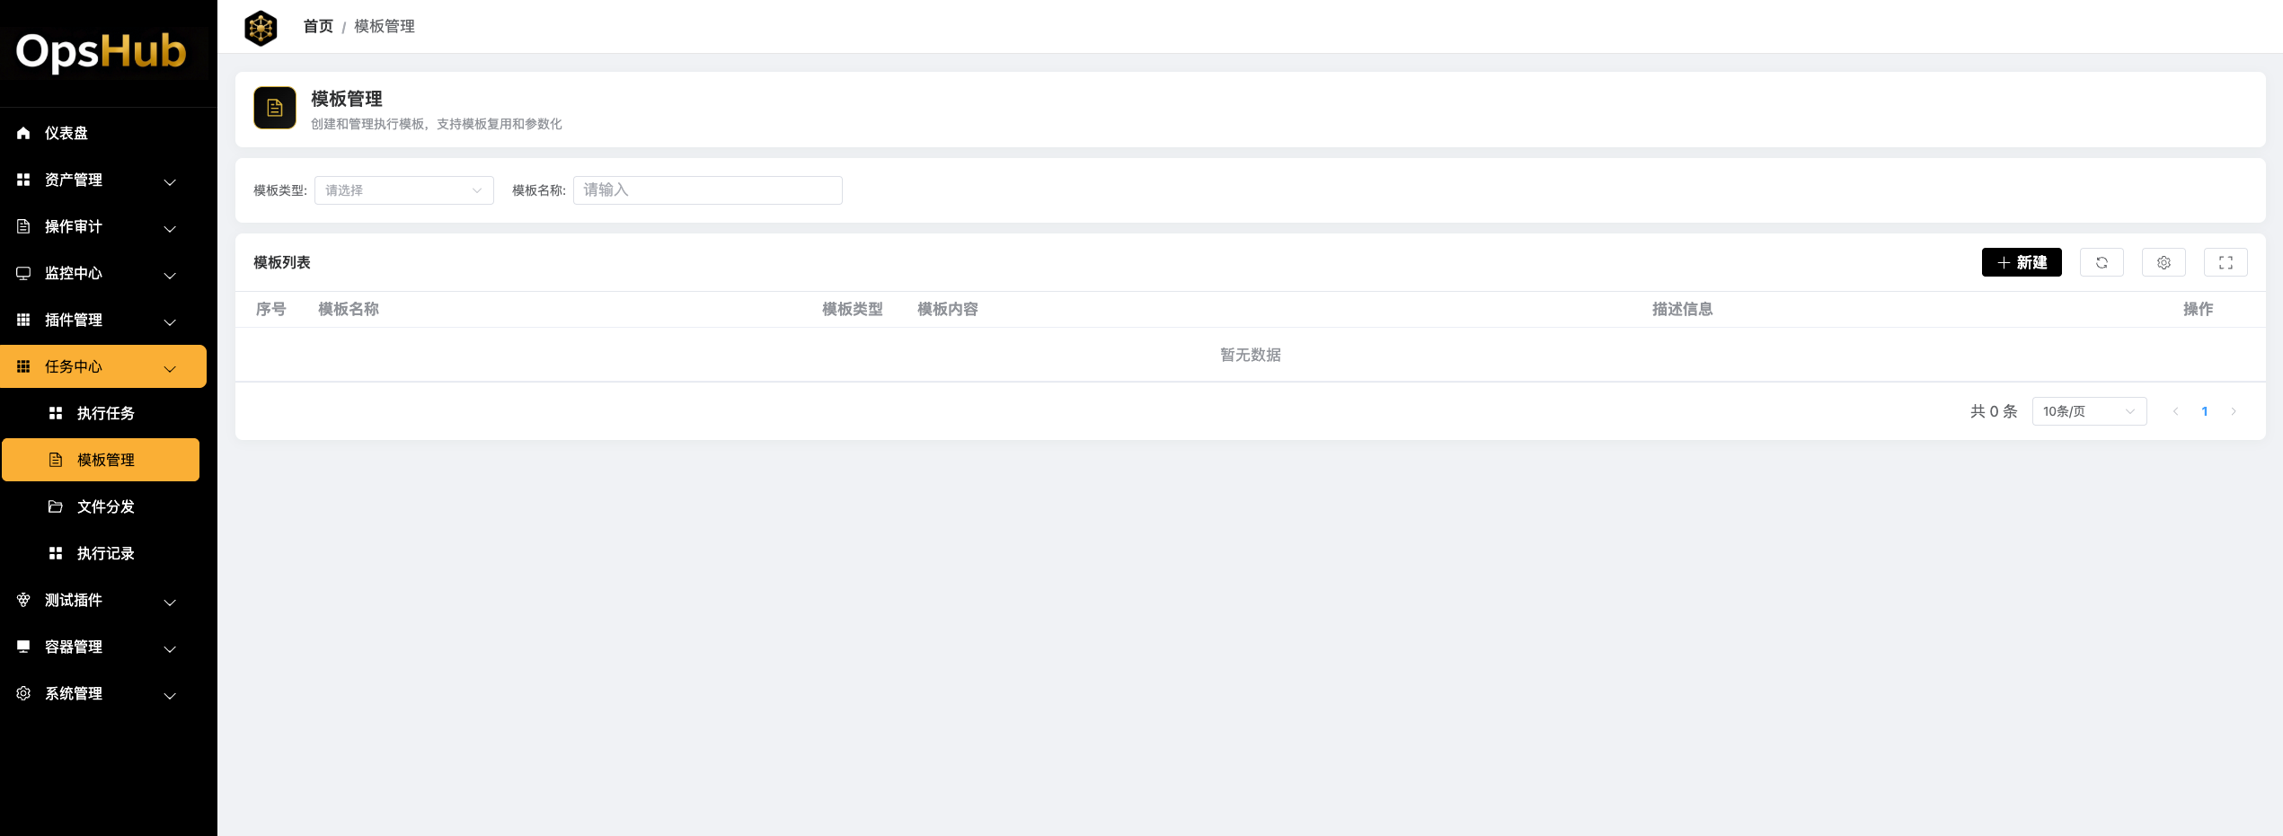Navigate to 首页 breadcrumb link
This screenshot has width=2283, height=836.
(318, 27)
